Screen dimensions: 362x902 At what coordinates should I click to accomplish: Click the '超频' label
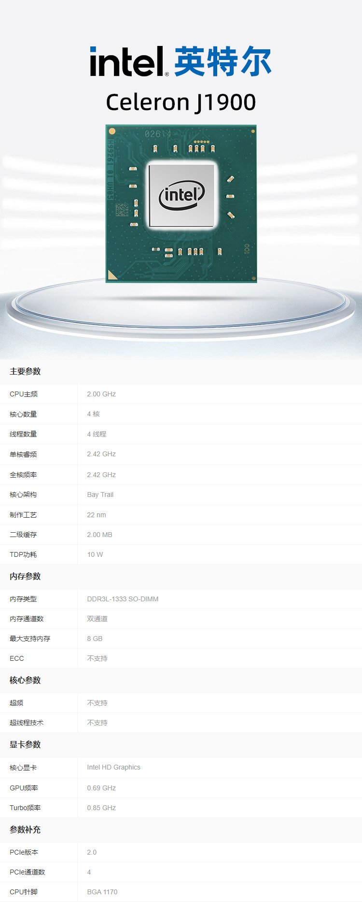(x=16, y=703)
